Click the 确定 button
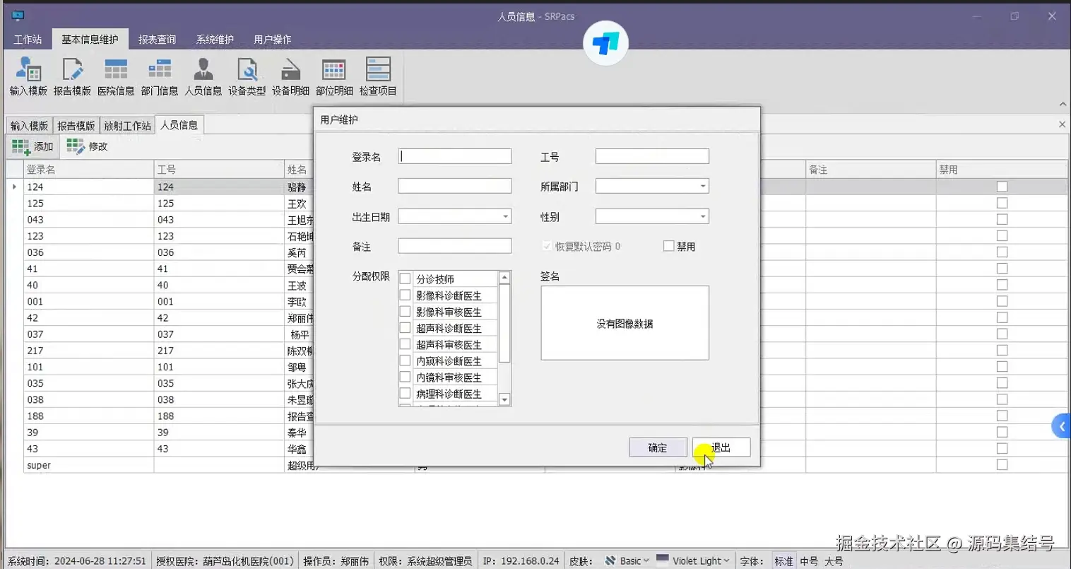The image size is (1071, 569). [x=657, y=447]
